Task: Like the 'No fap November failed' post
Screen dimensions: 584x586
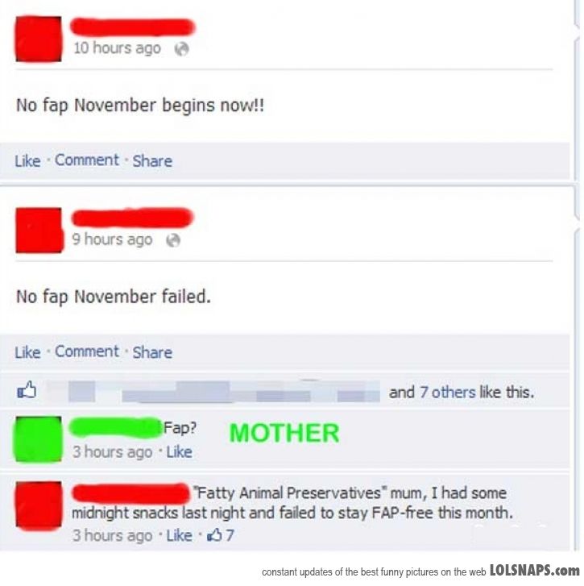Action: coord(27,352)
